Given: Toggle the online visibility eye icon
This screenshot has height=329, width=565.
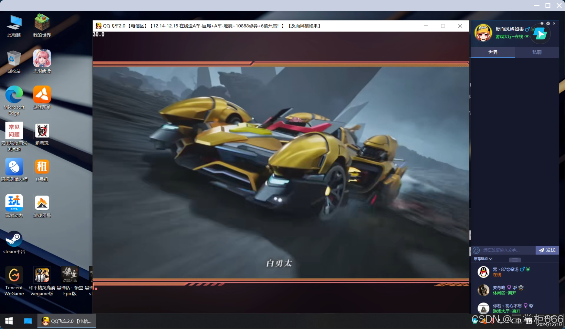Looking at the screenshot, I should tap(527, 36).
